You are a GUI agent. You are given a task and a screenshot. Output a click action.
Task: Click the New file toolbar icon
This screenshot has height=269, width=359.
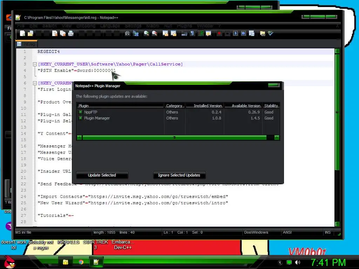pos(22,33)
